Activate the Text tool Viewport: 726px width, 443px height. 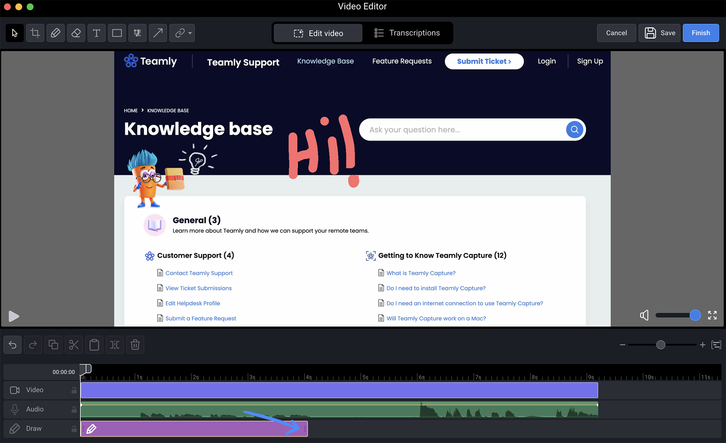[96, 33]
